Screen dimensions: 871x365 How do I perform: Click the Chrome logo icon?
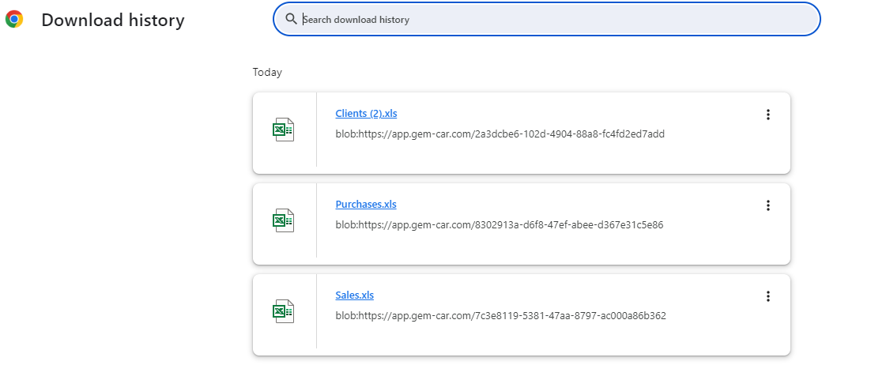[x=14, y=20]
